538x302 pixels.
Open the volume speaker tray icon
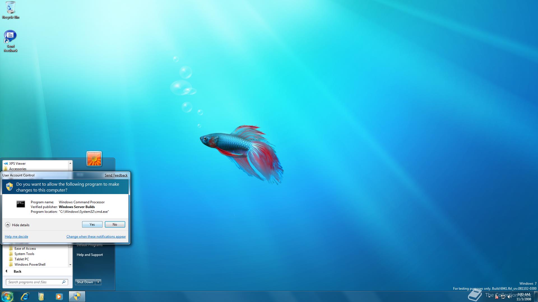[x=509, y=297]
